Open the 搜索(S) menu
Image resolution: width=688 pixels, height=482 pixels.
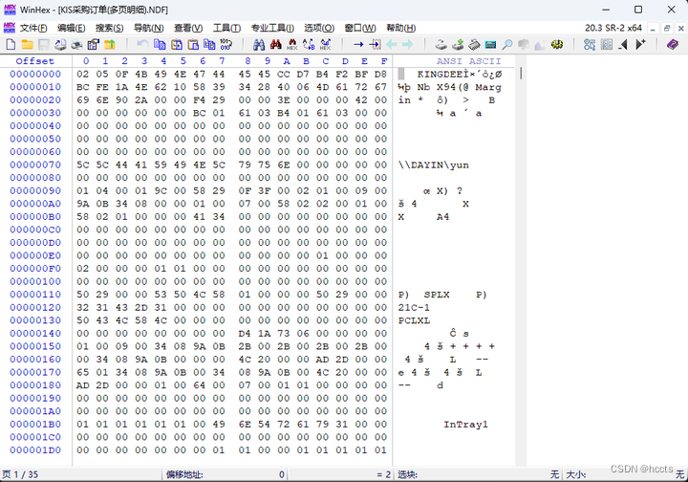(109, 28)
